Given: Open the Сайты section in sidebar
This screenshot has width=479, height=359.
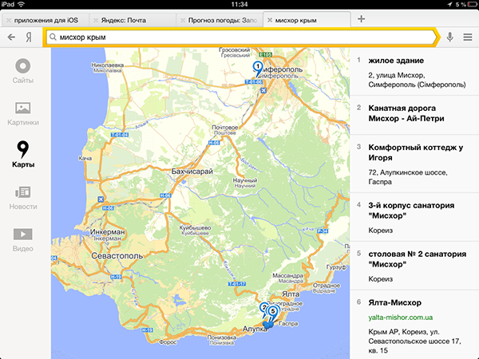Looking at the screenshot, I should [x=23, y=71].
